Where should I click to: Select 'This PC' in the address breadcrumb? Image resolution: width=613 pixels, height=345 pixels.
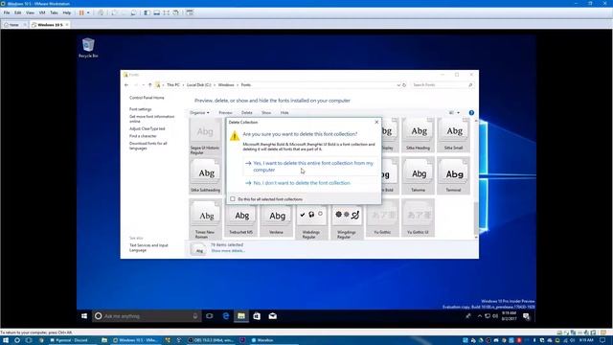173,85
